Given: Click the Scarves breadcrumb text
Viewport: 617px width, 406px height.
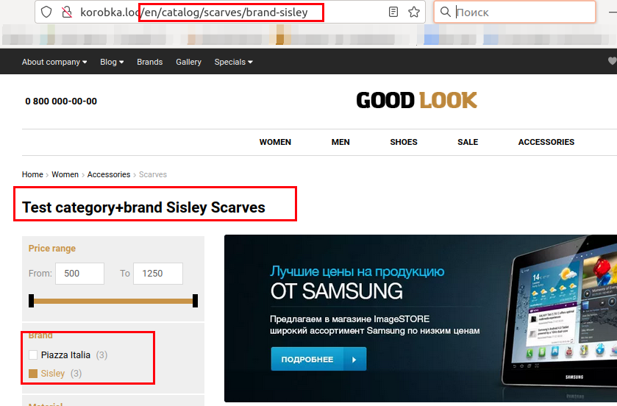Looking at the screenshot, I should tap(153, 174).
